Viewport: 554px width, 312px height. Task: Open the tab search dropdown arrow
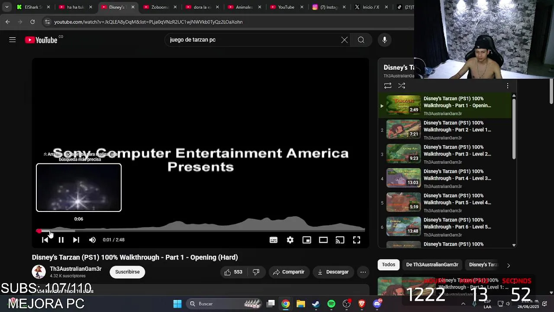[6, 7]
